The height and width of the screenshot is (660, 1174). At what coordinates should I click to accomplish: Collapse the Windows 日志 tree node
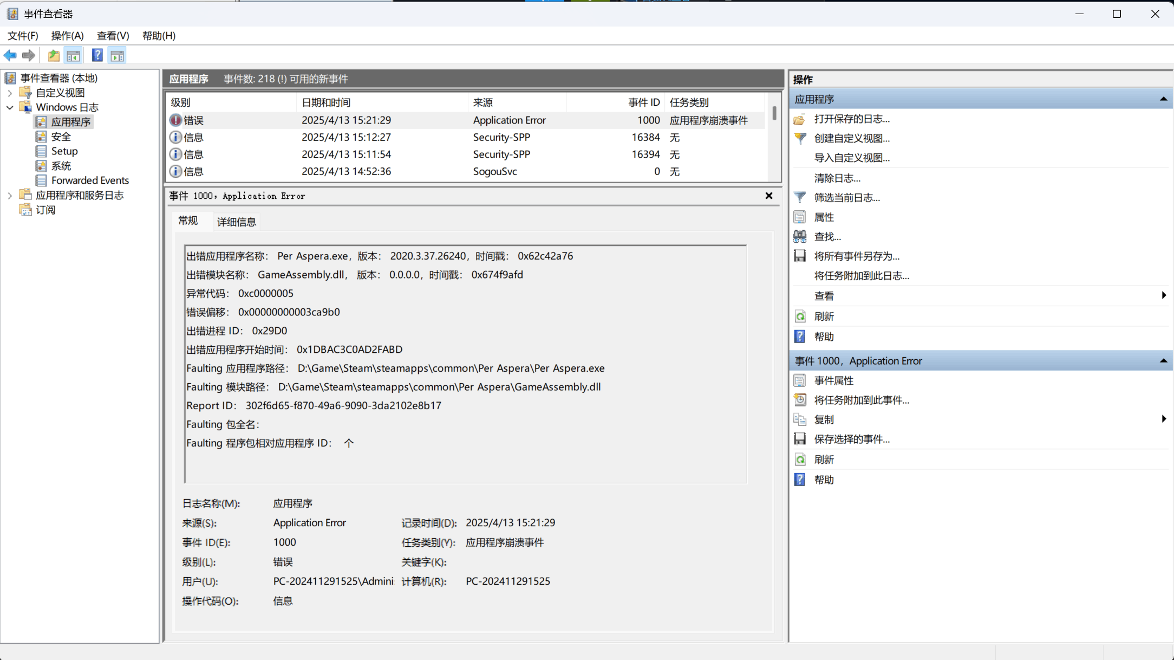[10, 107]
